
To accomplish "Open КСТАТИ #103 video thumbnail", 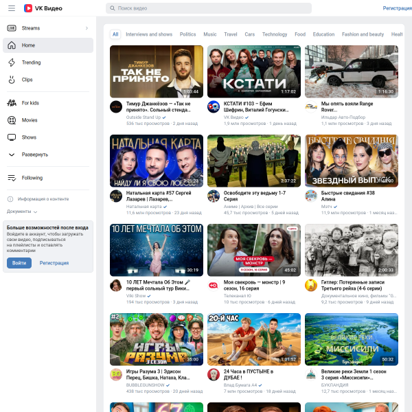I will point(254,71).
